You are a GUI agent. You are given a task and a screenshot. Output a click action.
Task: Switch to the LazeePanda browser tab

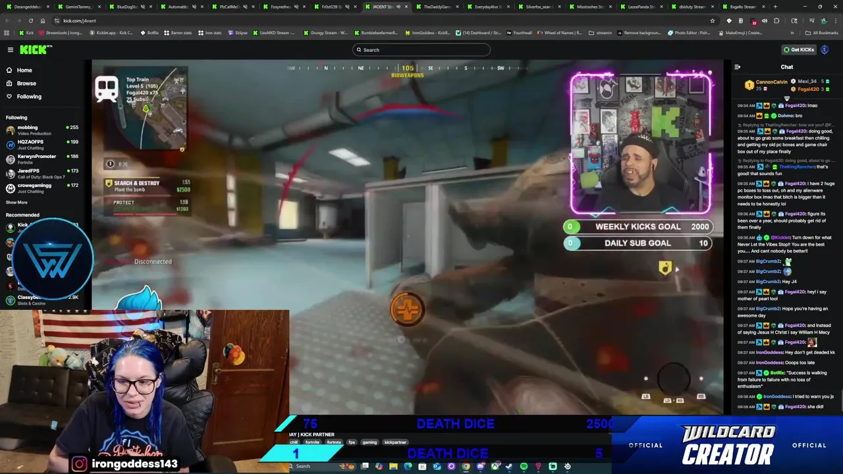640,7
